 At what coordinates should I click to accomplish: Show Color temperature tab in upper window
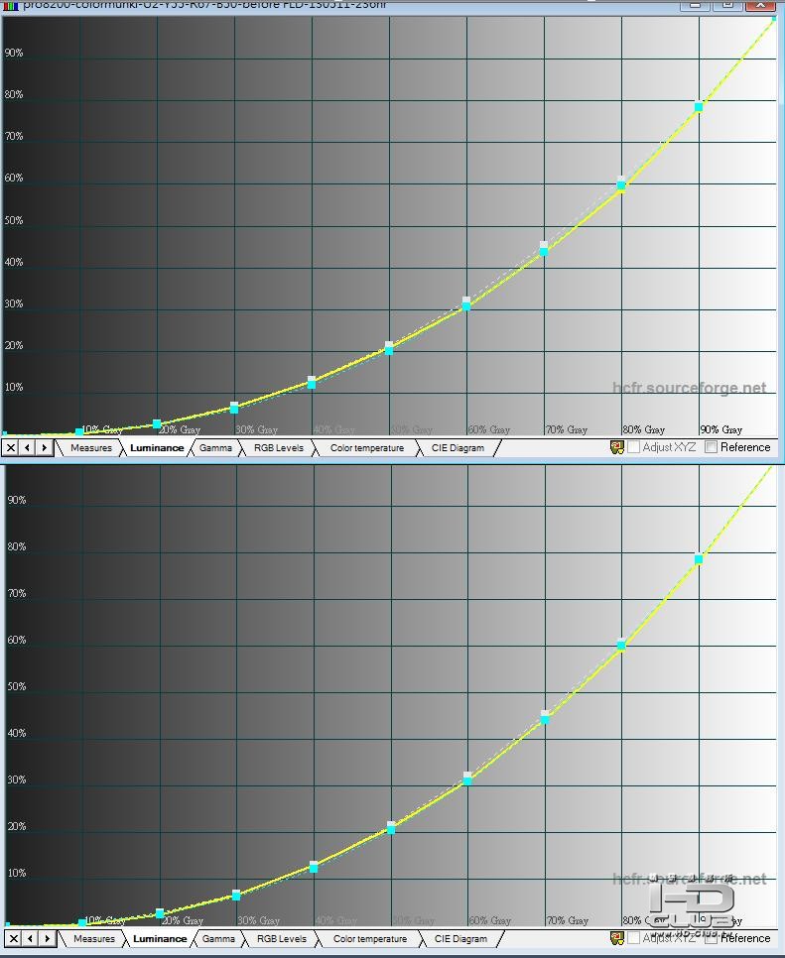click(367, 448)
